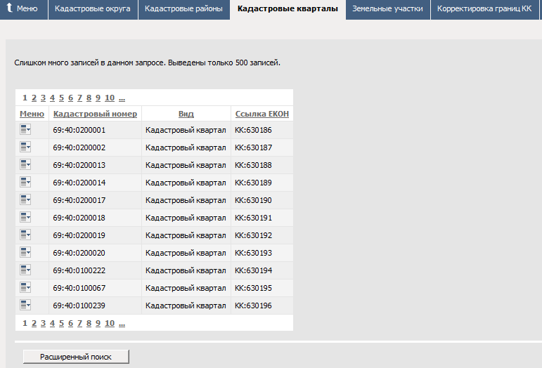Open row menu icon for 69:40:0100067
The image size is (542, 368).
25,287
